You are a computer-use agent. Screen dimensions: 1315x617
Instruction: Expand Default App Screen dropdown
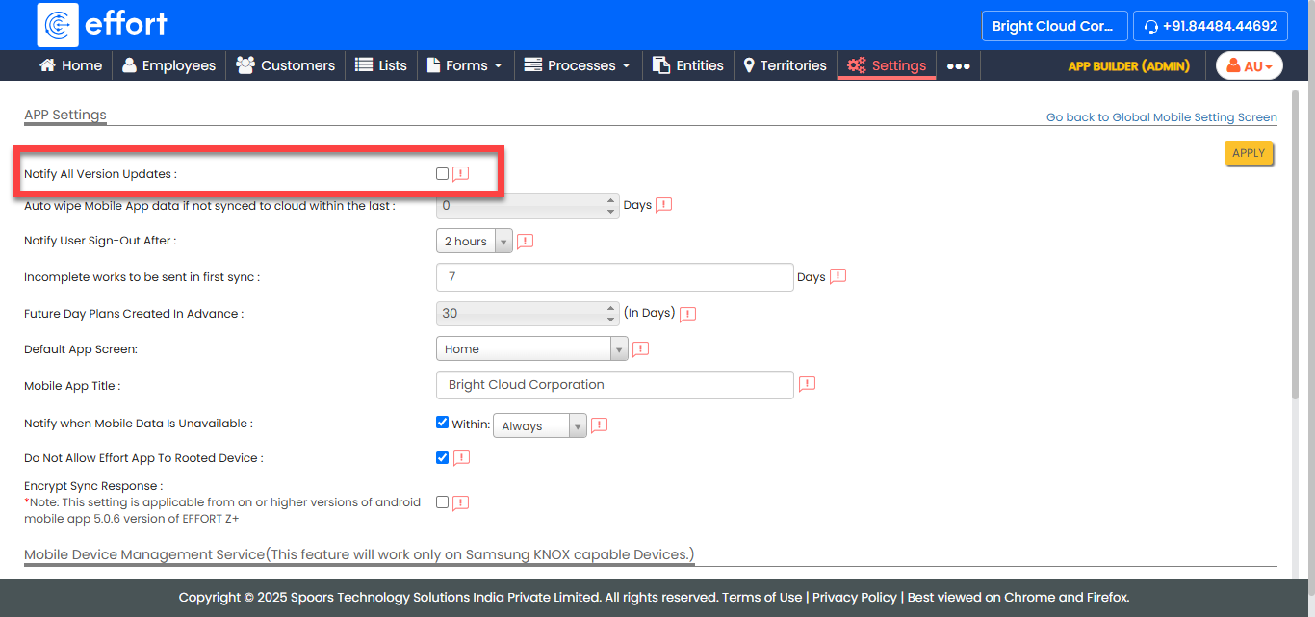point(531,349)
